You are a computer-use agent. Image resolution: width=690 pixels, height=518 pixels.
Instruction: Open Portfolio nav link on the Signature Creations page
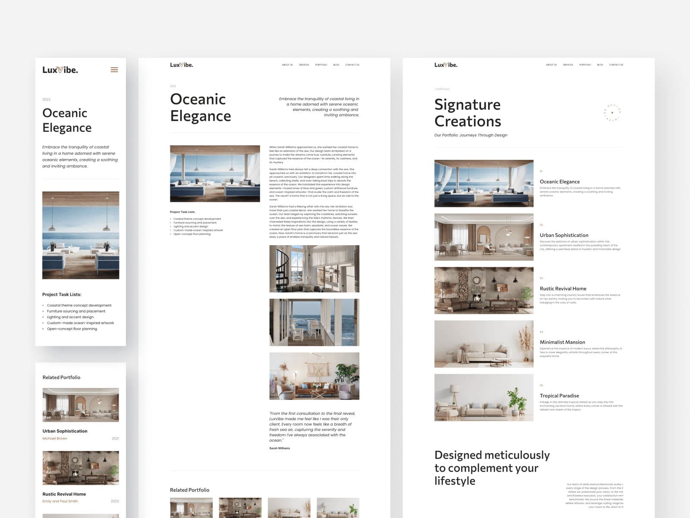(585, 65)
